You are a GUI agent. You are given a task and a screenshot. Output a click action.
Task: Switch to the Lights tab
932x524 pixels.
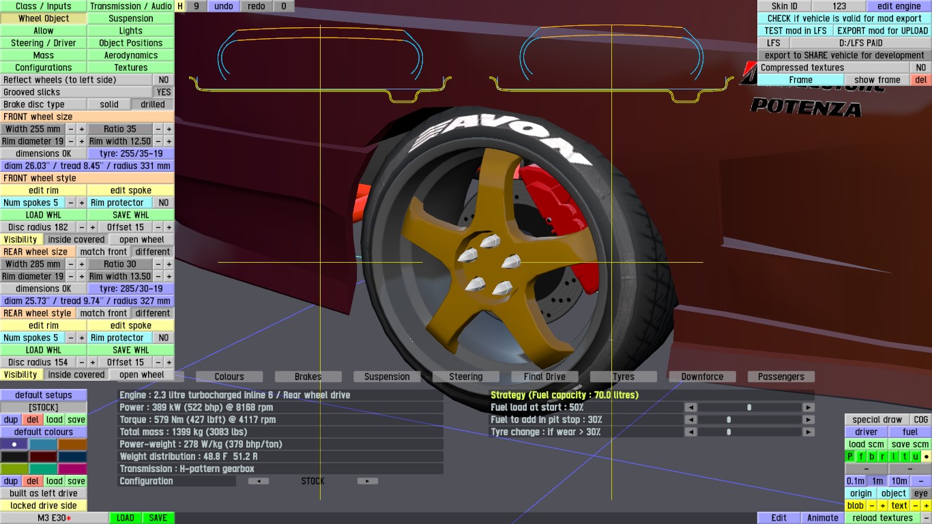131,31
